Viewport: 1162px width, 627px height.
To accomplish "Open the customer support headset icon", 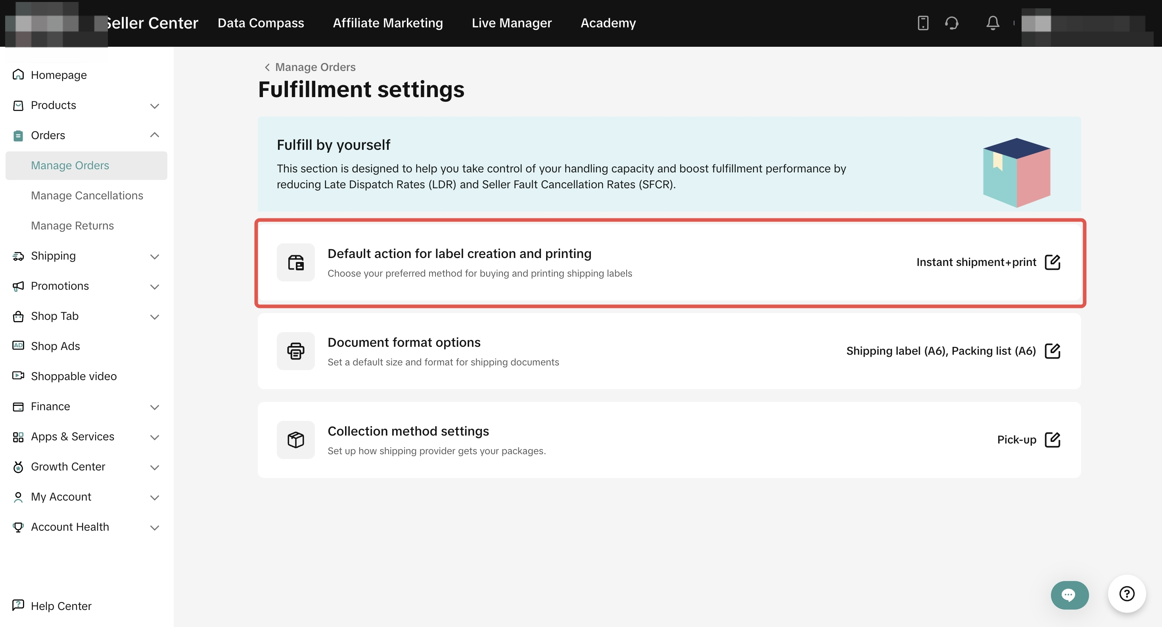I will (x=952, y=23).
